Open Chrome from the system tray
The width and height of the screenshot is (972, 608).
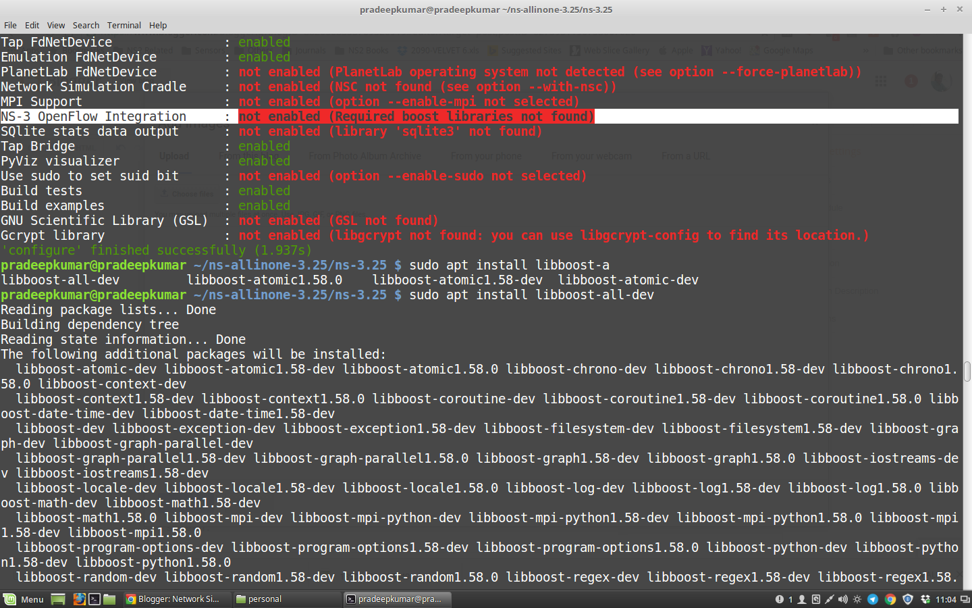pos(890,600)
